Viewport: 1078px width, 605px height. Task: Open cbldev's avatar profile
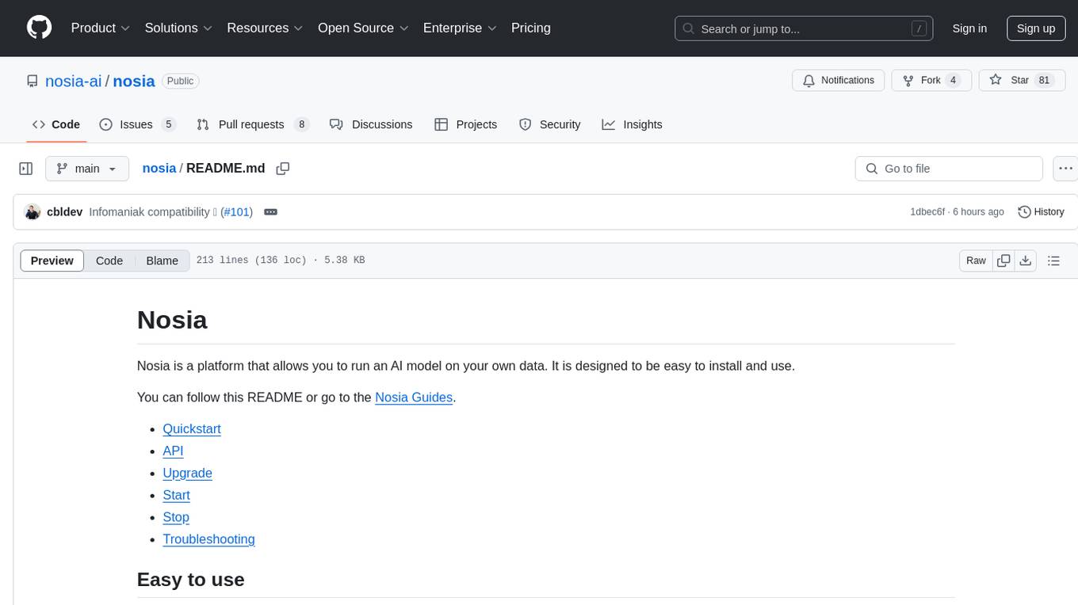pos(32,211)
